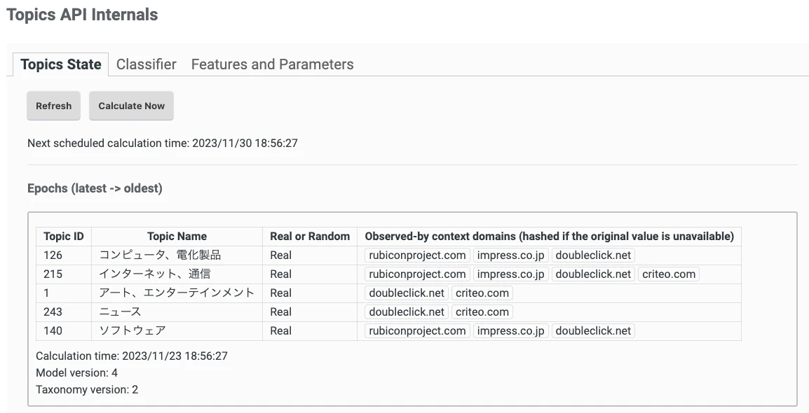Click the rubiconproject.com chip for topic 140
The height and width of the screenshot is (413, 809).
point(417,330)
